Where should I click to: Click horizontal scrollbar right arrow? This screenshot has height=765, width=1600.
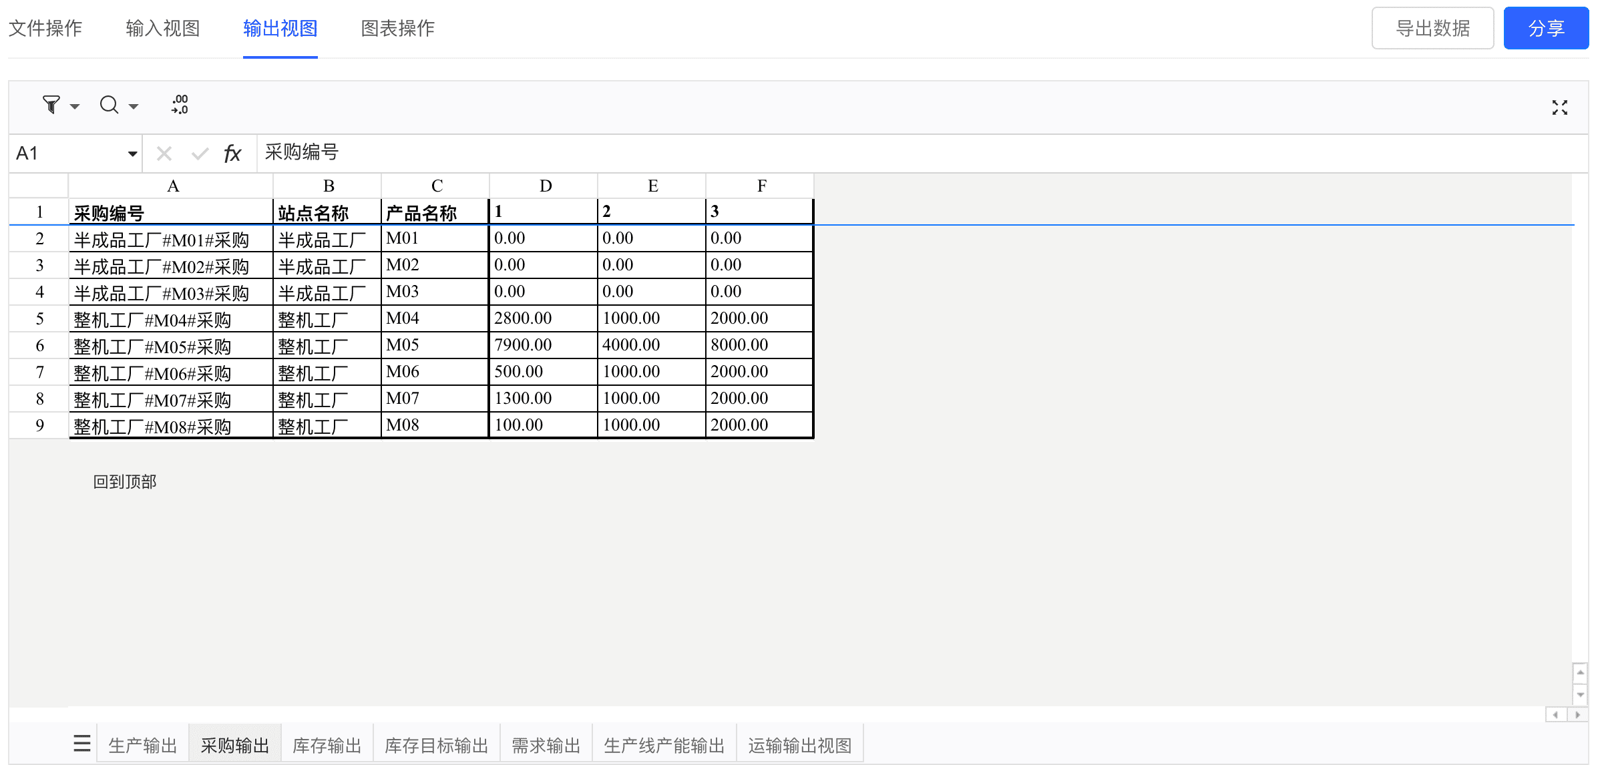point(1577,715)
